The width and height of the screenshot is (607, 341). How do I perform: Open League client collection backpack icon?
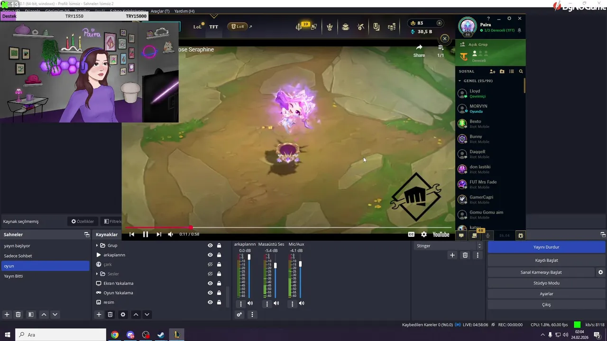point(346,27)
